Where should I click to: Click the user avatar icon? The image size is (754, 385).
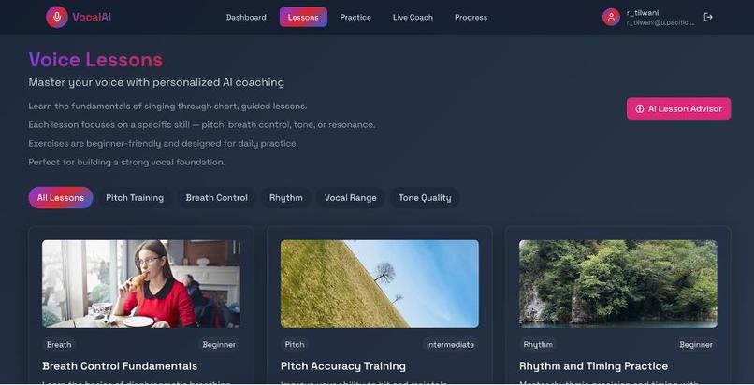[x=611, y=17]
